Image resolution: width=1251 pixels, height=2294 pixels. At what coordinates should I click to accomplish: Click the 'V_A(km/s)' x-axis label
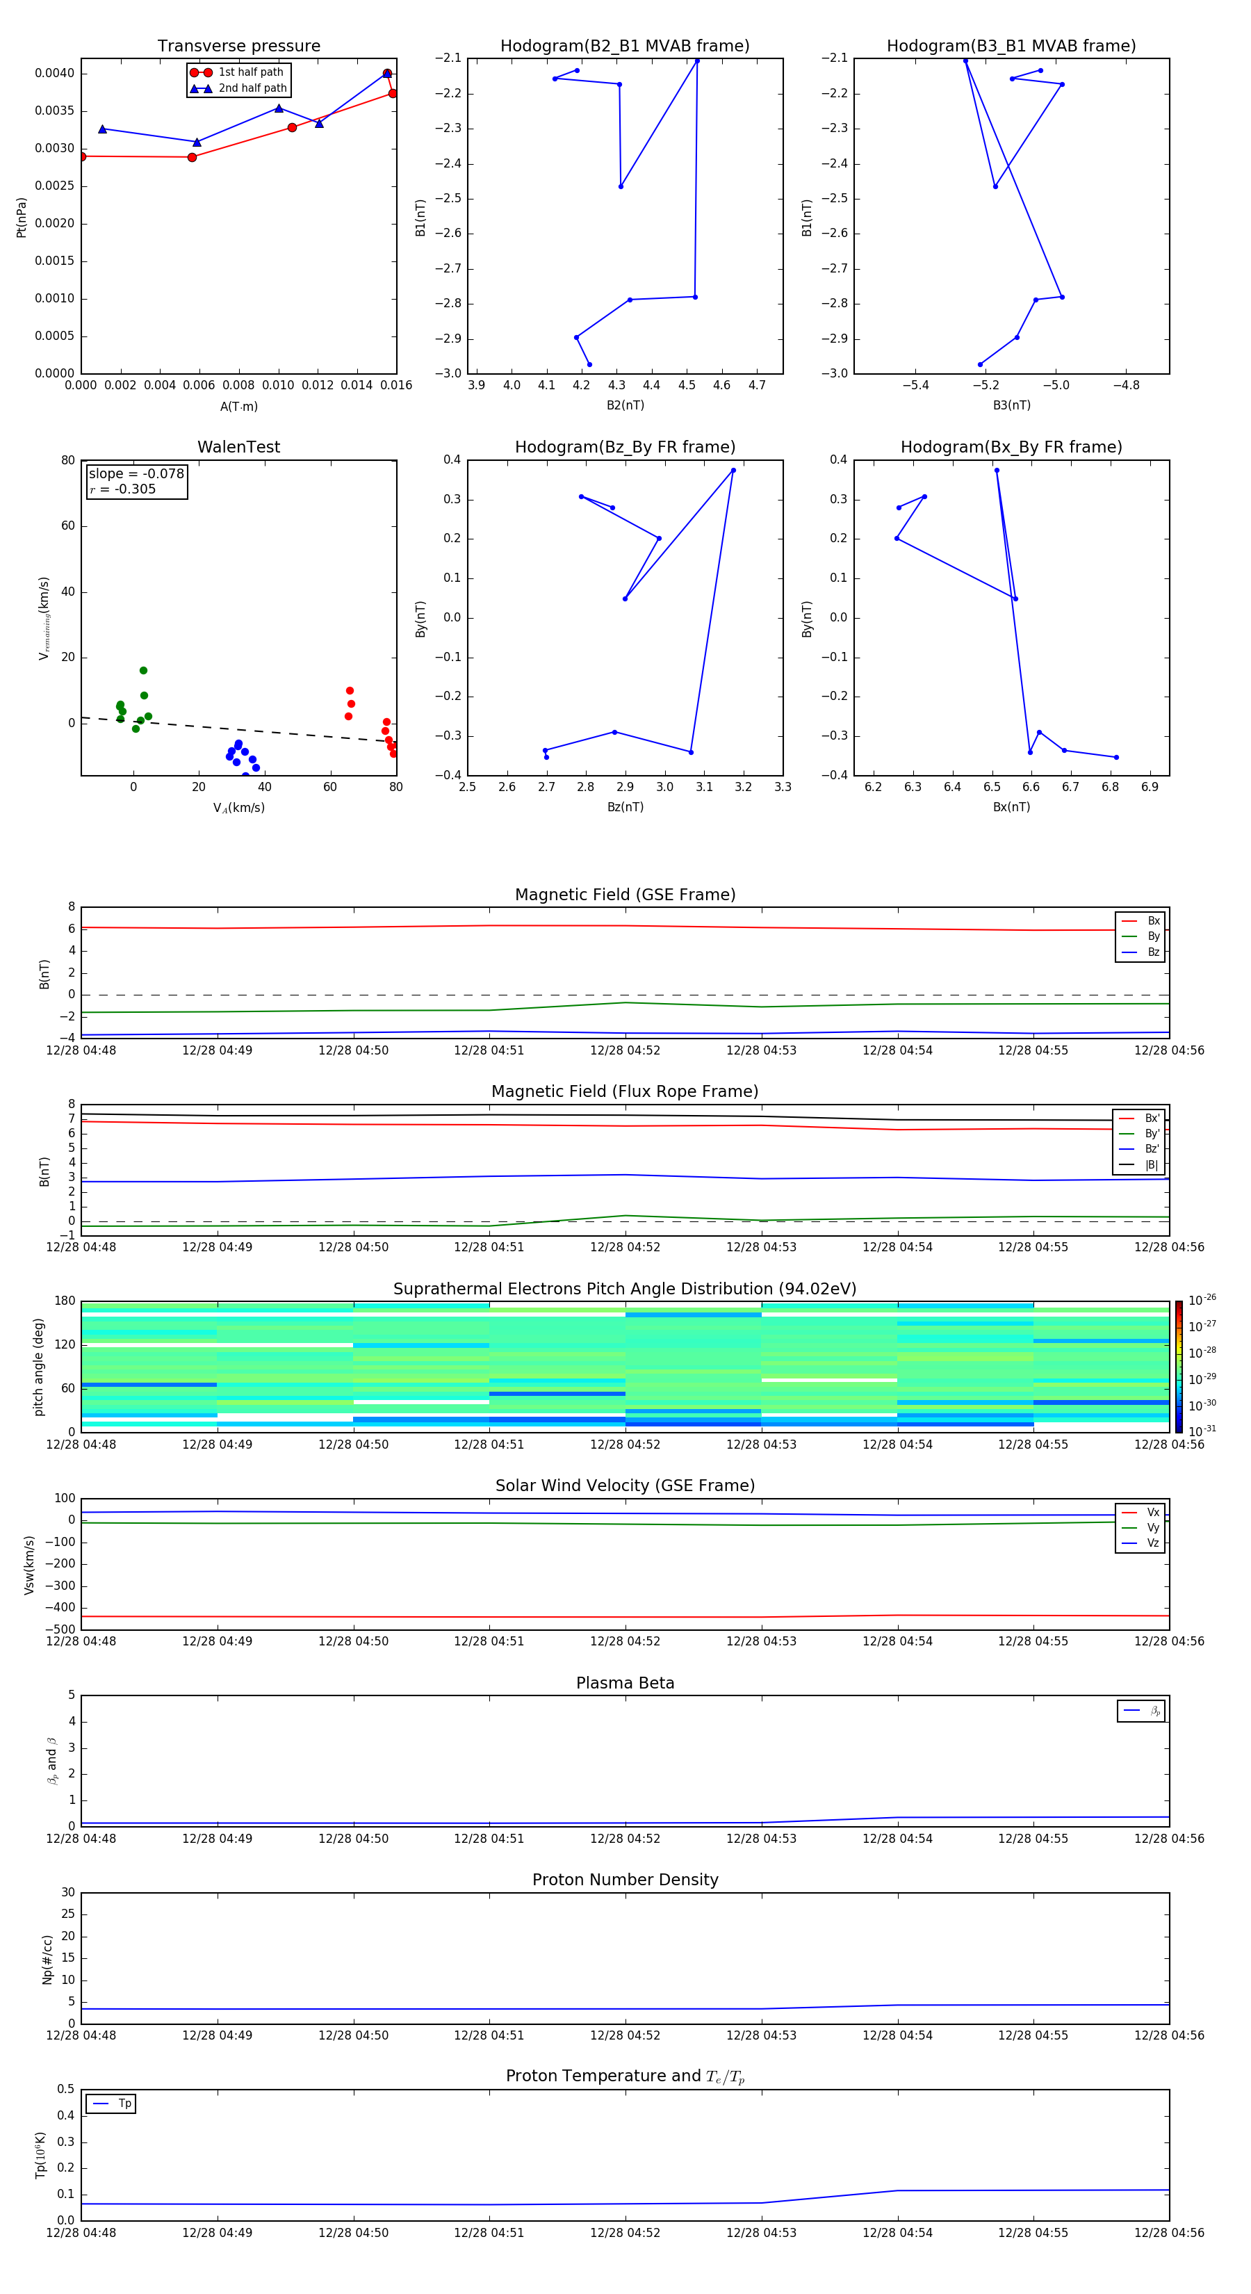click(x=238, y=808)
